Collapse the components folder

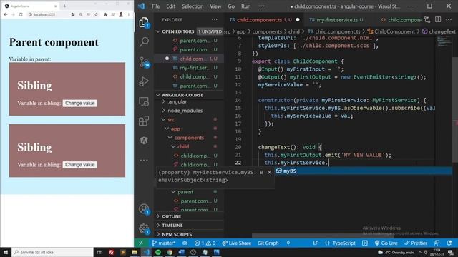point(189,138)
